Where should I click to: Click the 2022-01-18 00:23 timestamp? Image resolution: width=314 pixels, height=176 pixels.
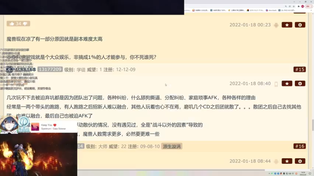[x=250, y=25]
